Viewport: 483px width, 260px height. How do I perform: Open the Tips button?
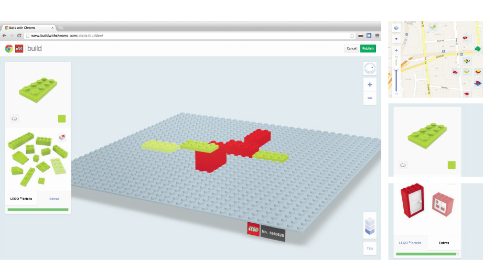[370, 248]
